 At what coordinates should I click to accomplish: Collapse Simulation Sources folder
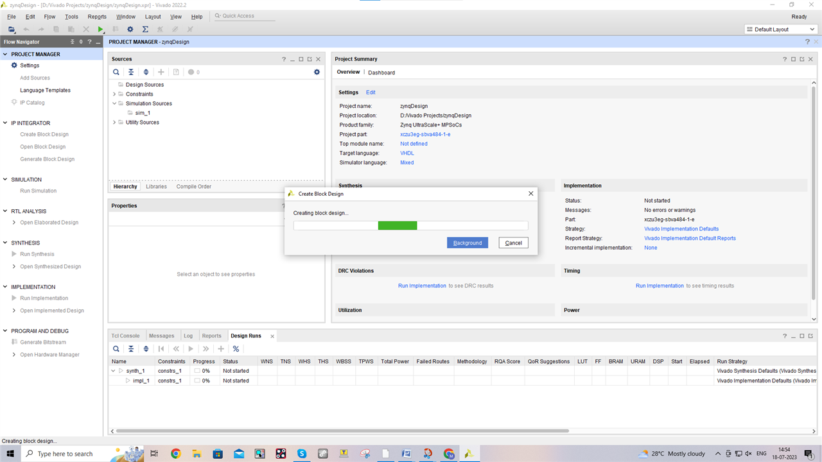[x=114, y=103]
